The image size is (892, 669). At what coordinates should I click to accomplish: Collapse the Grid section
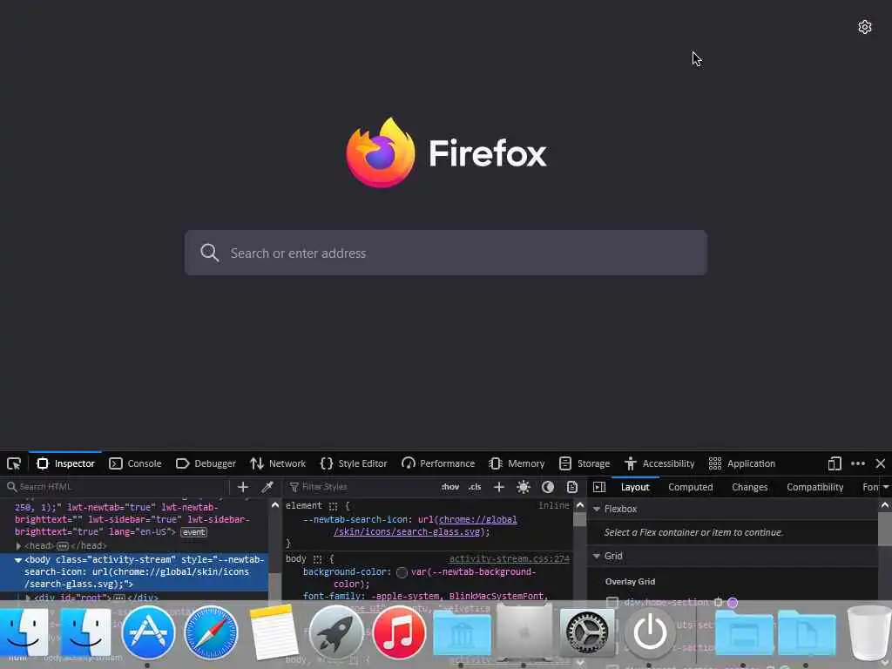(596, 556)
